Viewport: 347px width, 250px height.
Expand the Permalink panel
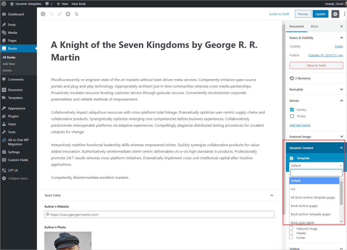point(341,89)
